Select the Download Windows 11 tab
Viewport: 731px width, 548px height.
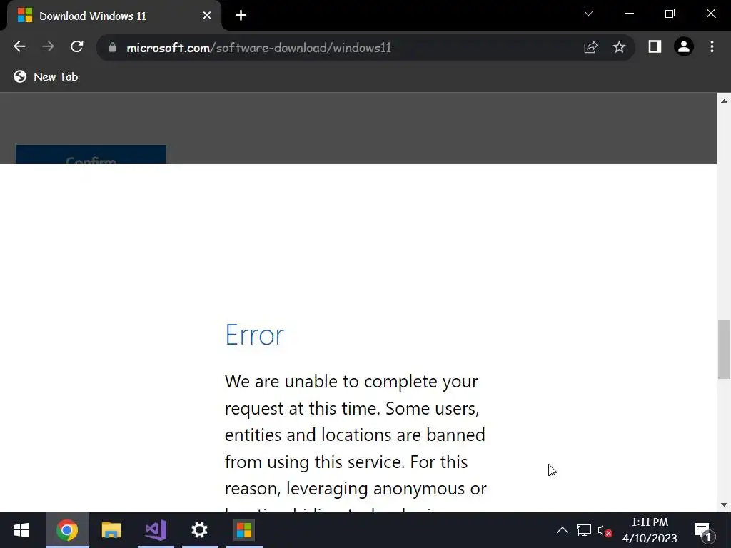pyautogui.click(x=114, y=16)
